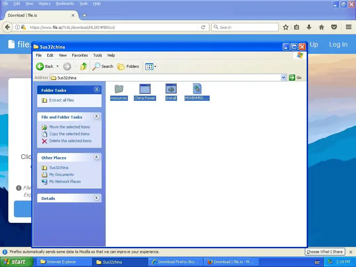Open the Firefox hamburger menu

point(349,27)
